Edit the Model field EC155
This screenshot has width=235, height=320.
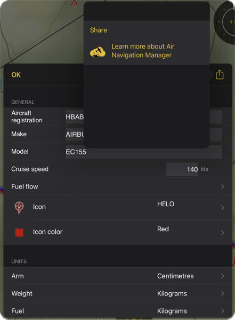pyautogui.click(x=143, y=152)
